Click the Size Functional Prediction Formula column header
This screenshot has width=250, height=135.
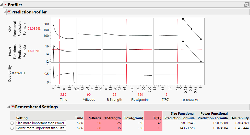coord(179,116)
